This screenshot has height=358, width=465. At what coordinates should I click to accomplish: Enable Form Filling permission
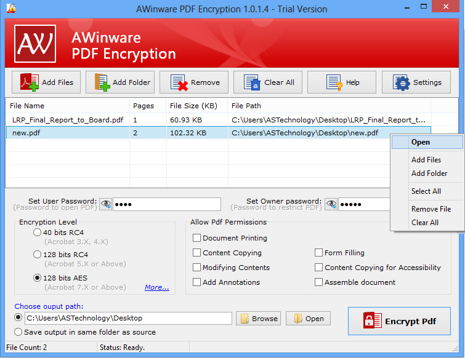(318, 253)
